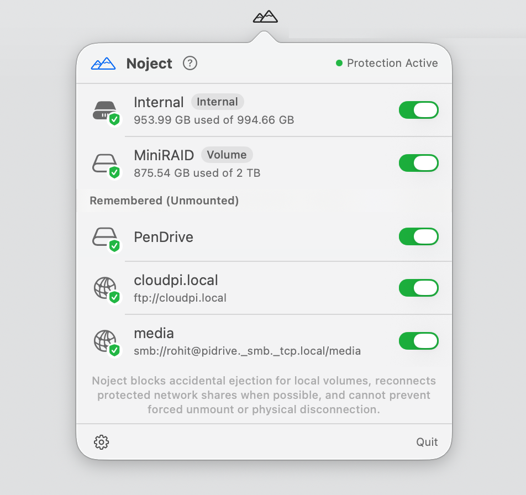Click 875.54 GB used of 2 TB text
The width and height of the screenshot is (526, 495).
pos(197,173)
